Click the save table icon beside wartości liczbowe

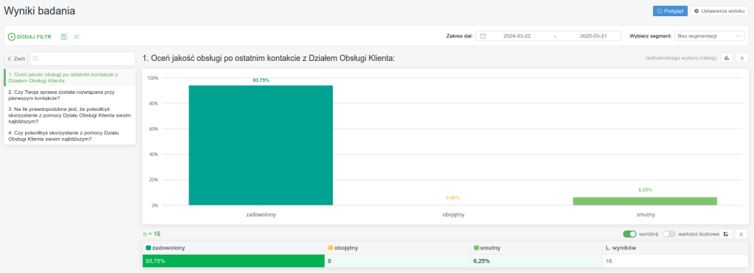click(726, 234)
